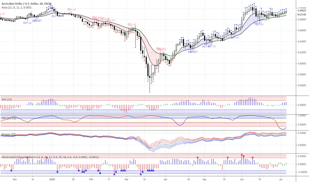The image size is (309, 182).
Task: Click the current price tag 0.69629
Action: click(302, 11)
